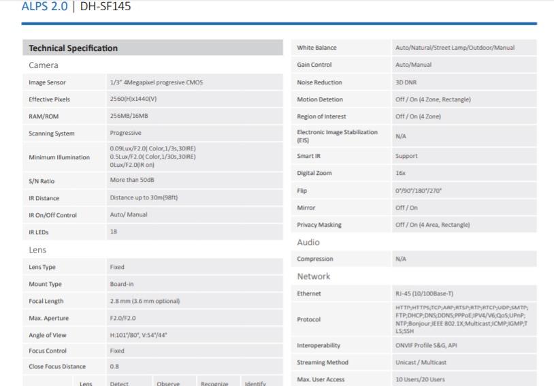Click the 'Protocol' label
The image size is (554, 386).
click(x=309, y=319)
